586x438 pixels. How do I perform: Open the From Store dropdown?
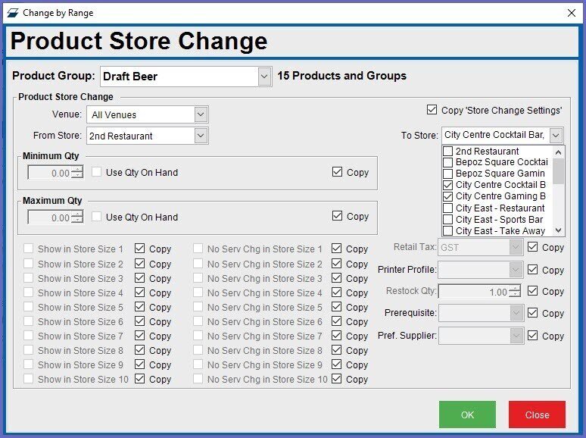[x=201, y=136]
